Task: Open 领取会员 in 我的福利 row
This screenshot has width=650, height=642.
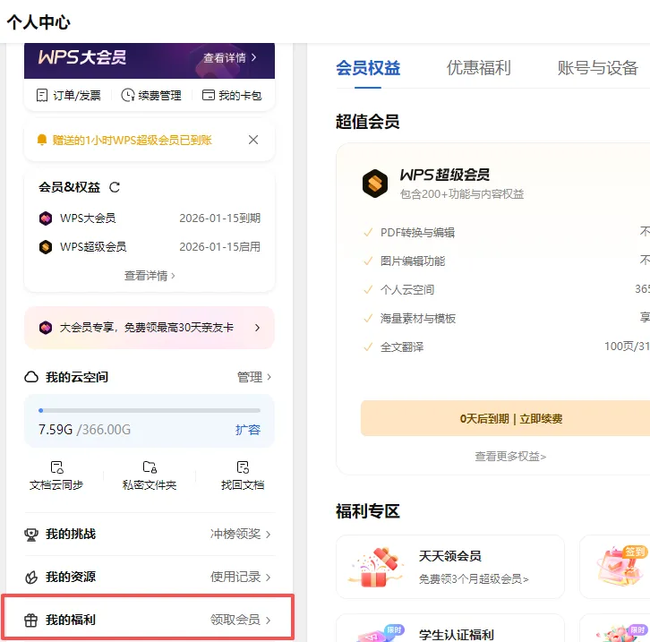Action: pyautogui.click(x=241, y=620)
